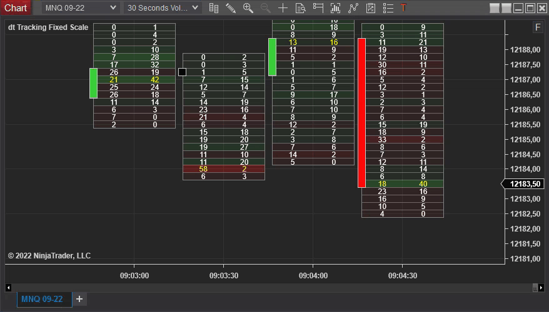The width and height of the screenshot is (549, 312).
Task: Click the Zoom Out magnifier icon
Action: tap(265, 7)
